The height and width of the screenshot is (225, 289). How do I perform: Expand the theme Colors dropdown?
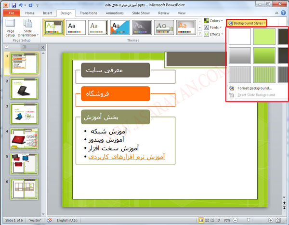click(213, 21)
